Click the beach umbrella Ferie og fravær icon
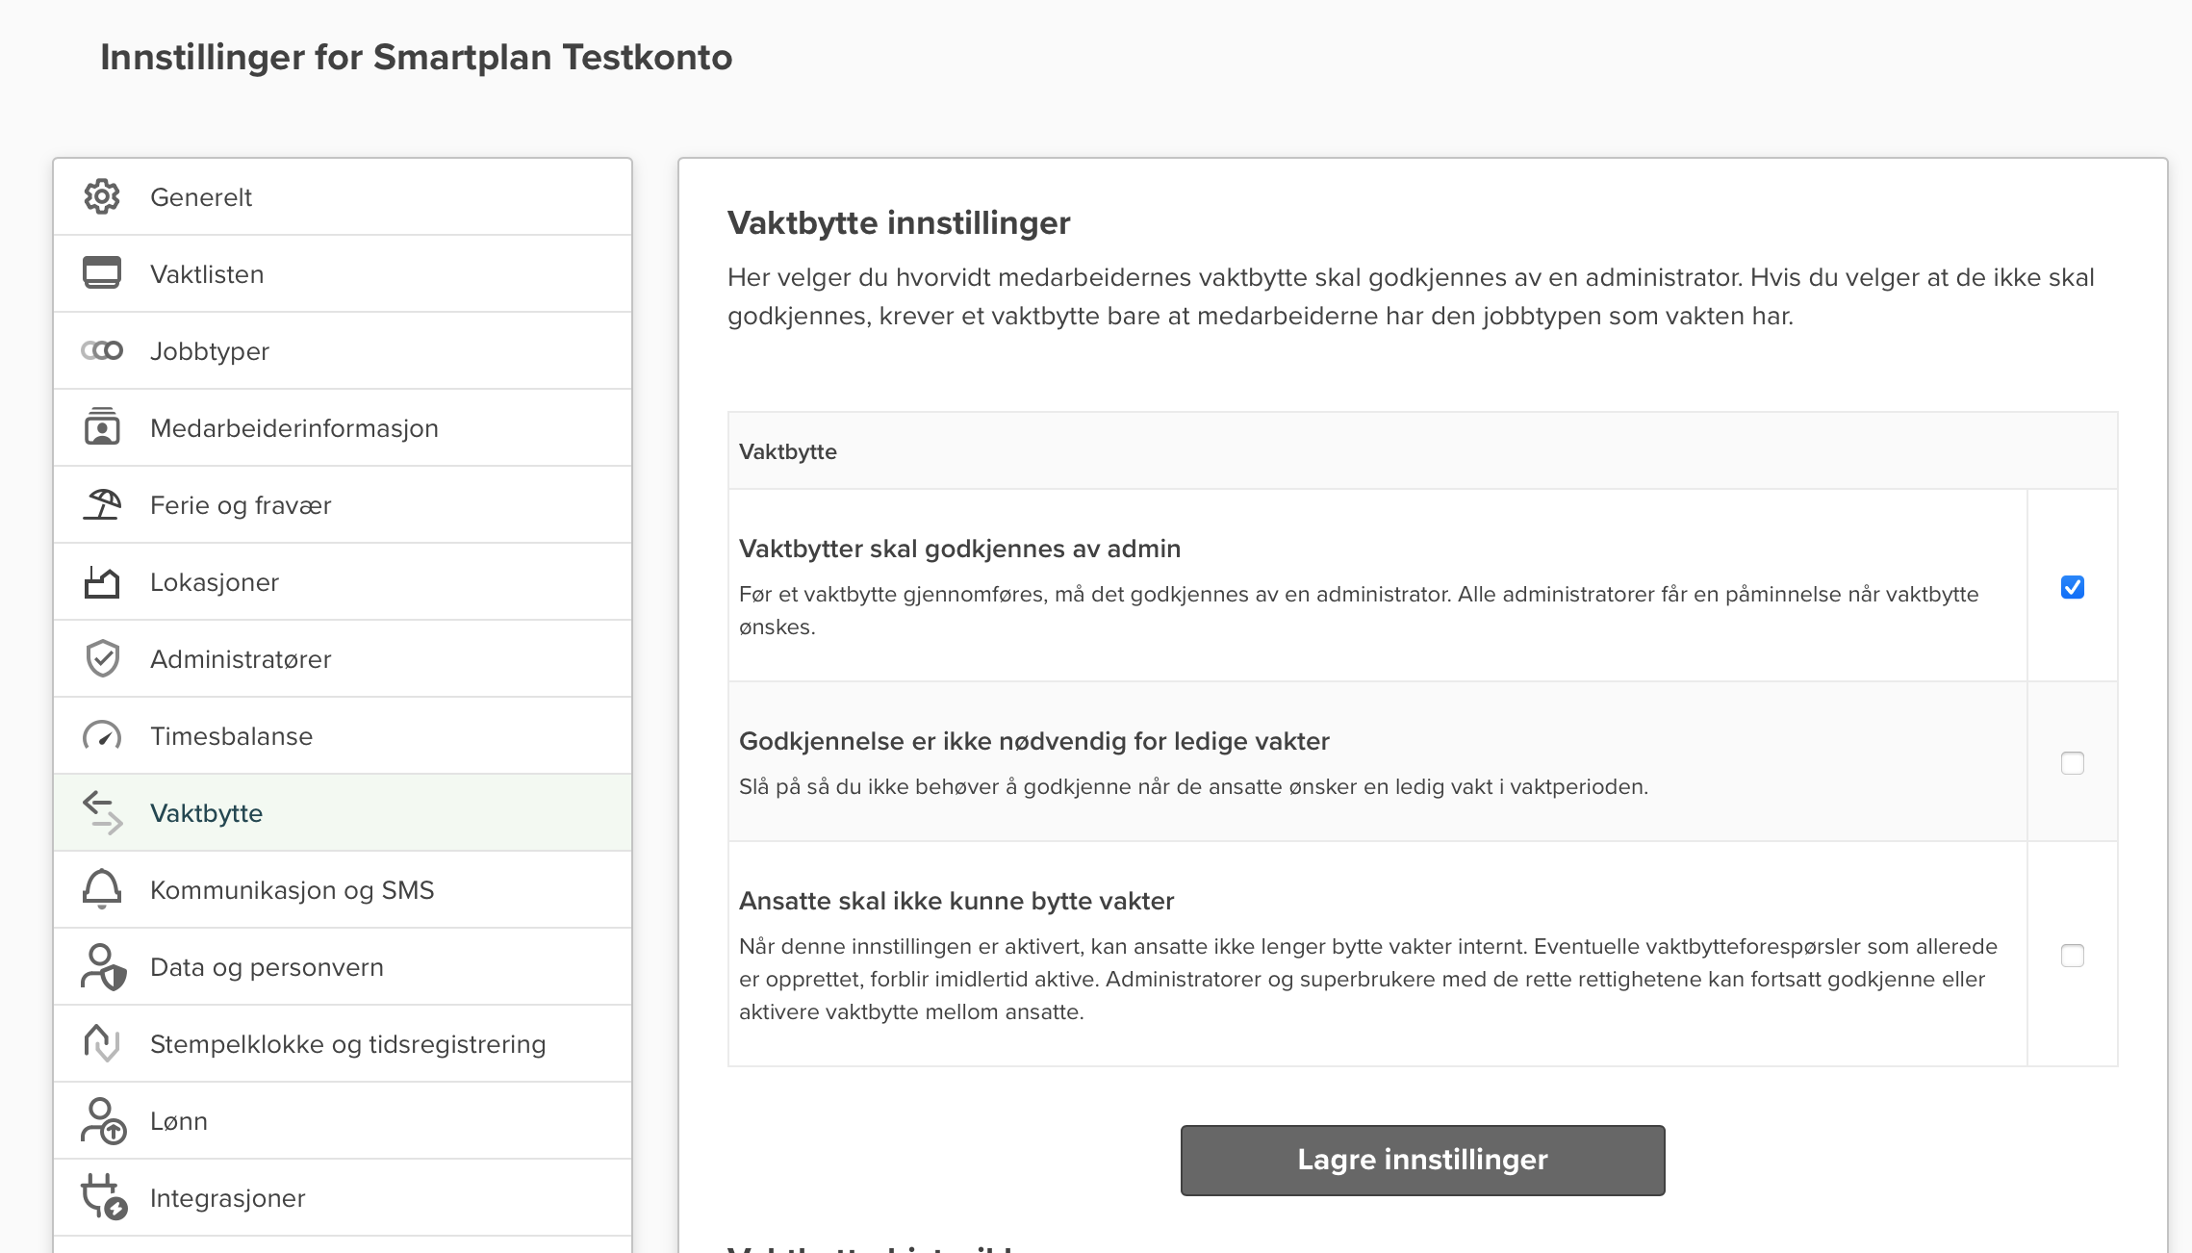Viewport: 2192px width, 1253px height. pos(102,504)
